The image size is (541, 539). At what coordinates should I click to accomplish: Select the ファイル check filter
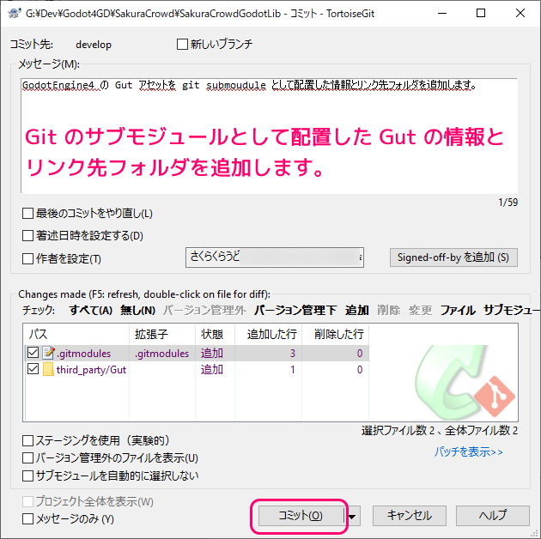point(458,311)
